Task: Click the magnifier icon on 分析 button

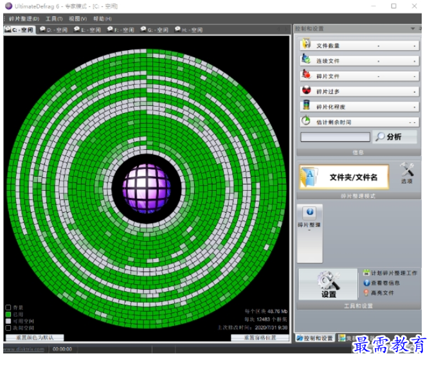Action: (380, 136)
